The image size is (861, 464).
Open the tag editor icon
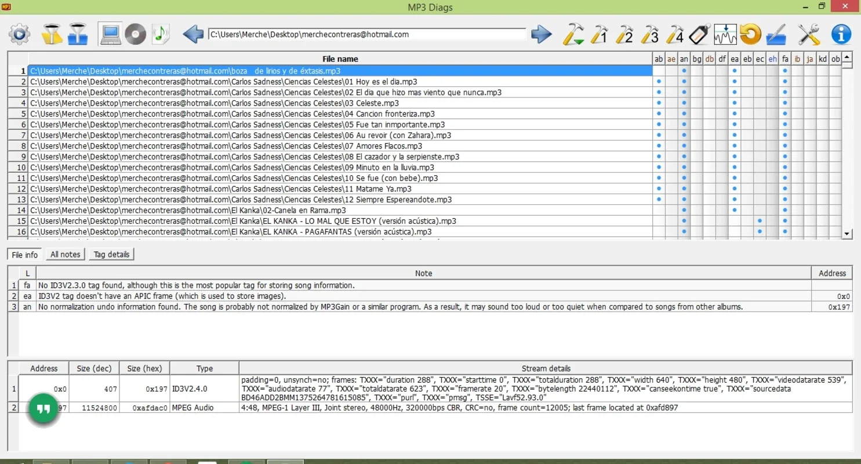(x=699, y=34)
